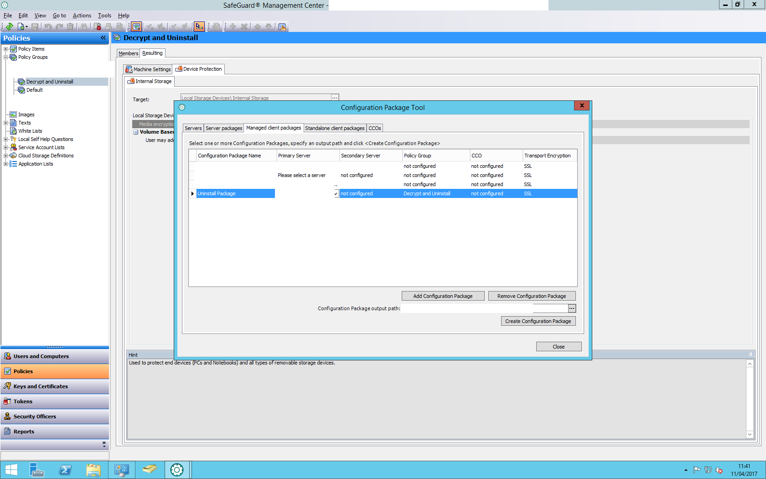The image size is (766, 479).
Task: Click the import arrow-into-page toolbar icon
Action: tap(216, 26)
